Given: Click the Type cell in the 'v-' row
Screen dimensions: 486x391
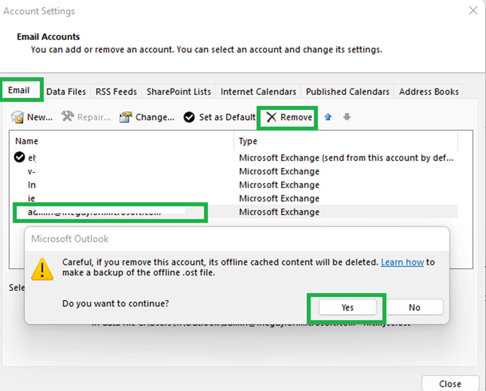Looking at the screenshot, I should (279, 171).
